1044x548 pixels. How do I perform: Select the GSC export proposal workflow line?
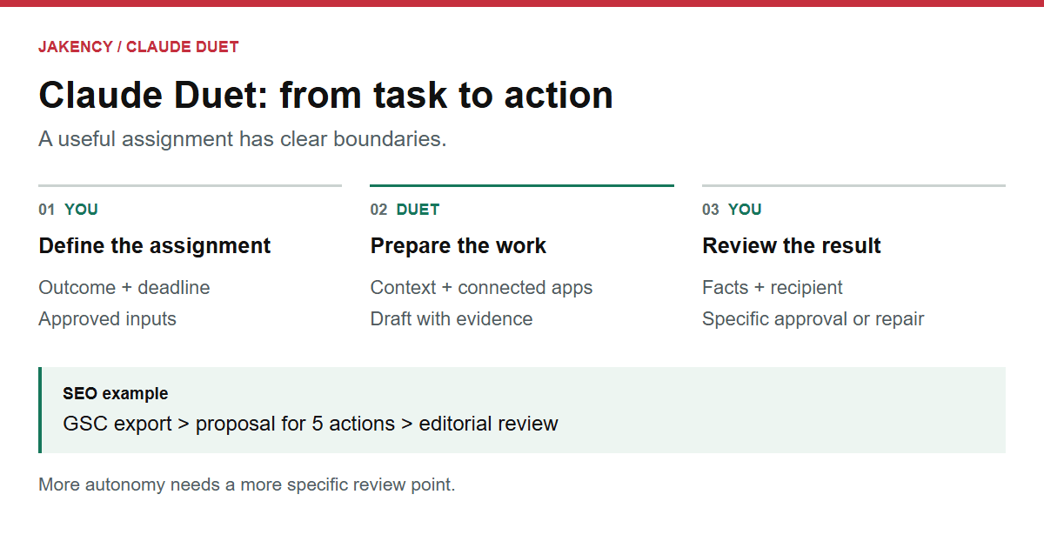point(311,424)
